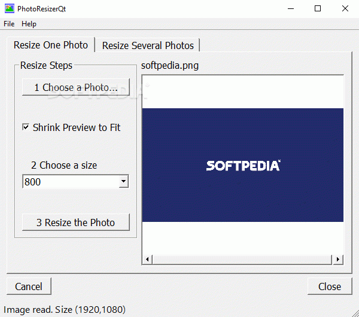The width and height of the screenshot is (359, 317).
Task: Click the Softpedia preview image
Action: click(x=243, y=165)
